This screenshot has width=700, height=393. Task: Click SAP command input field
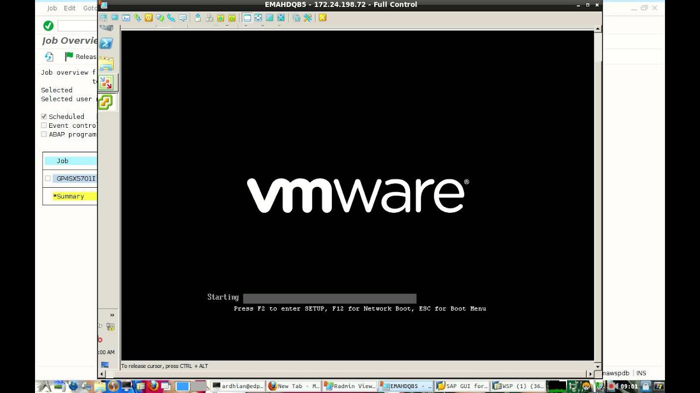click(x=77, y=26)
